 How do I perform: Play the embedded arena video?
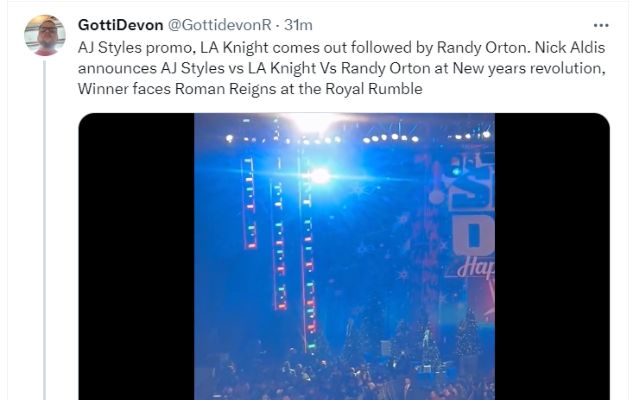(344, 256)
